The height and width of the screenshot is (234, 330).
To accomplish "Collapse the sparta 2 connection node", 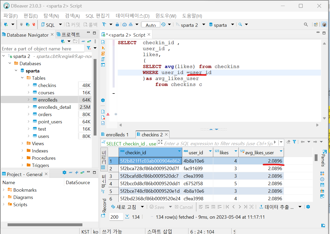I will coord(4,56).
